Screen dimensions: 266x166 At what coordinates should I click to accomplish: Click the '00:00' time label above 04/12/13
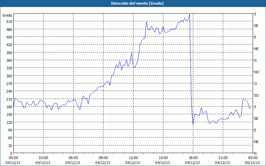point(13,158)
